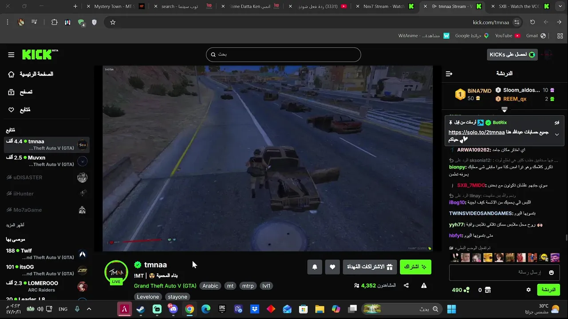Open iiHunter channel in sidebar
Viewport: 568px width, 319px height.
[x=47, y=194]
